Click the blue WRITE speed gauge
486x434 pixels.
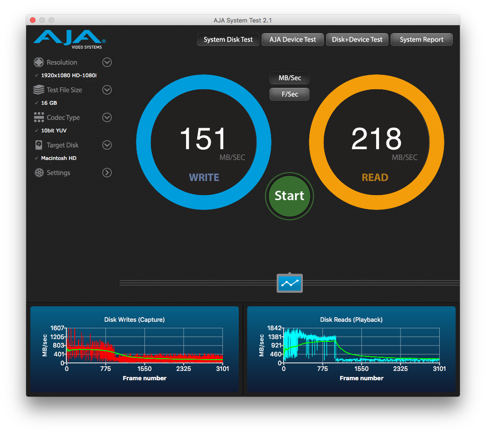[x=204, y=142]
